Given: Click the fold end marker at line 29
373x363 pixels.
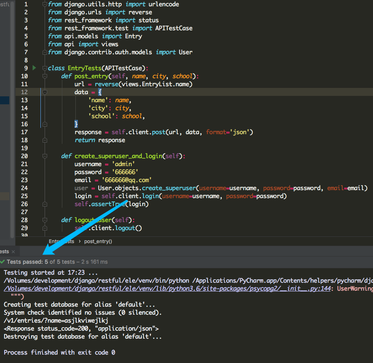Looking at the screenshot, I should pyautogui.click(x=45, y=228).
